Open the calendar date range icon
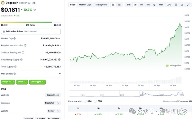Image resolution: width=193 pixels, height=119 pixels. coord(176,5)
